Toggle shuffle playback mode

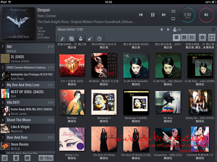[x=173, y=11]
